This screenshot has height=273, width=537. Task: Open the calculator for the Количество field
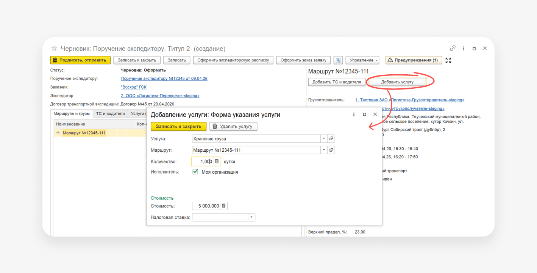[x=217, y=162]
